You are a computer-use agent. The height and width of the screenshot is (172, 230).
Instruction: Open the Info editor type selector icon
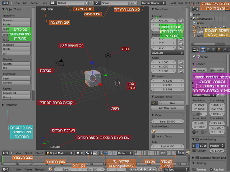pyautogui.click(x=5, y=3)
